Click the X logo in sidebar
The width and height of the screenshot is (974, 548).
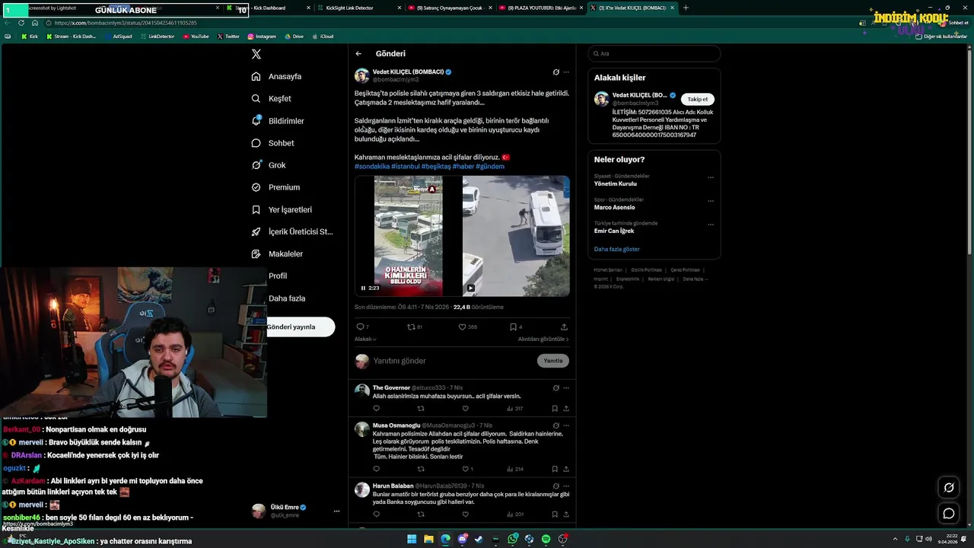coord(256,54)
